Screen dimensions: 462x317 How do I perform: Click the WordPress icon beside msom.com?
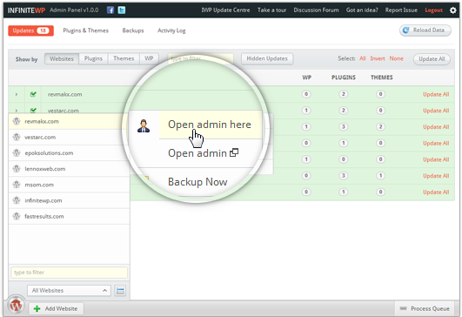pyautogui.click(x=17, y=185)
